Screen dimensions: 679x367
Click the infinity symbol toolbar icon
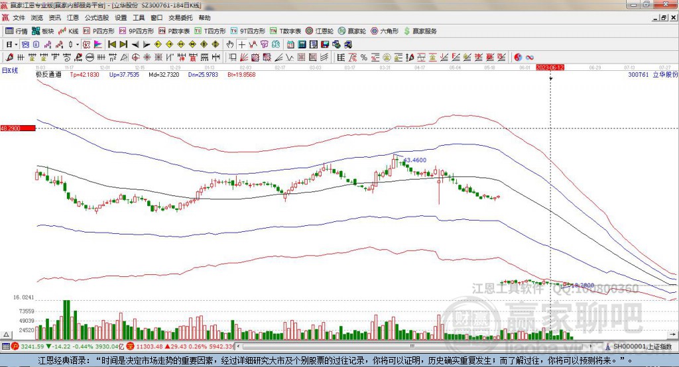(530, 58)
